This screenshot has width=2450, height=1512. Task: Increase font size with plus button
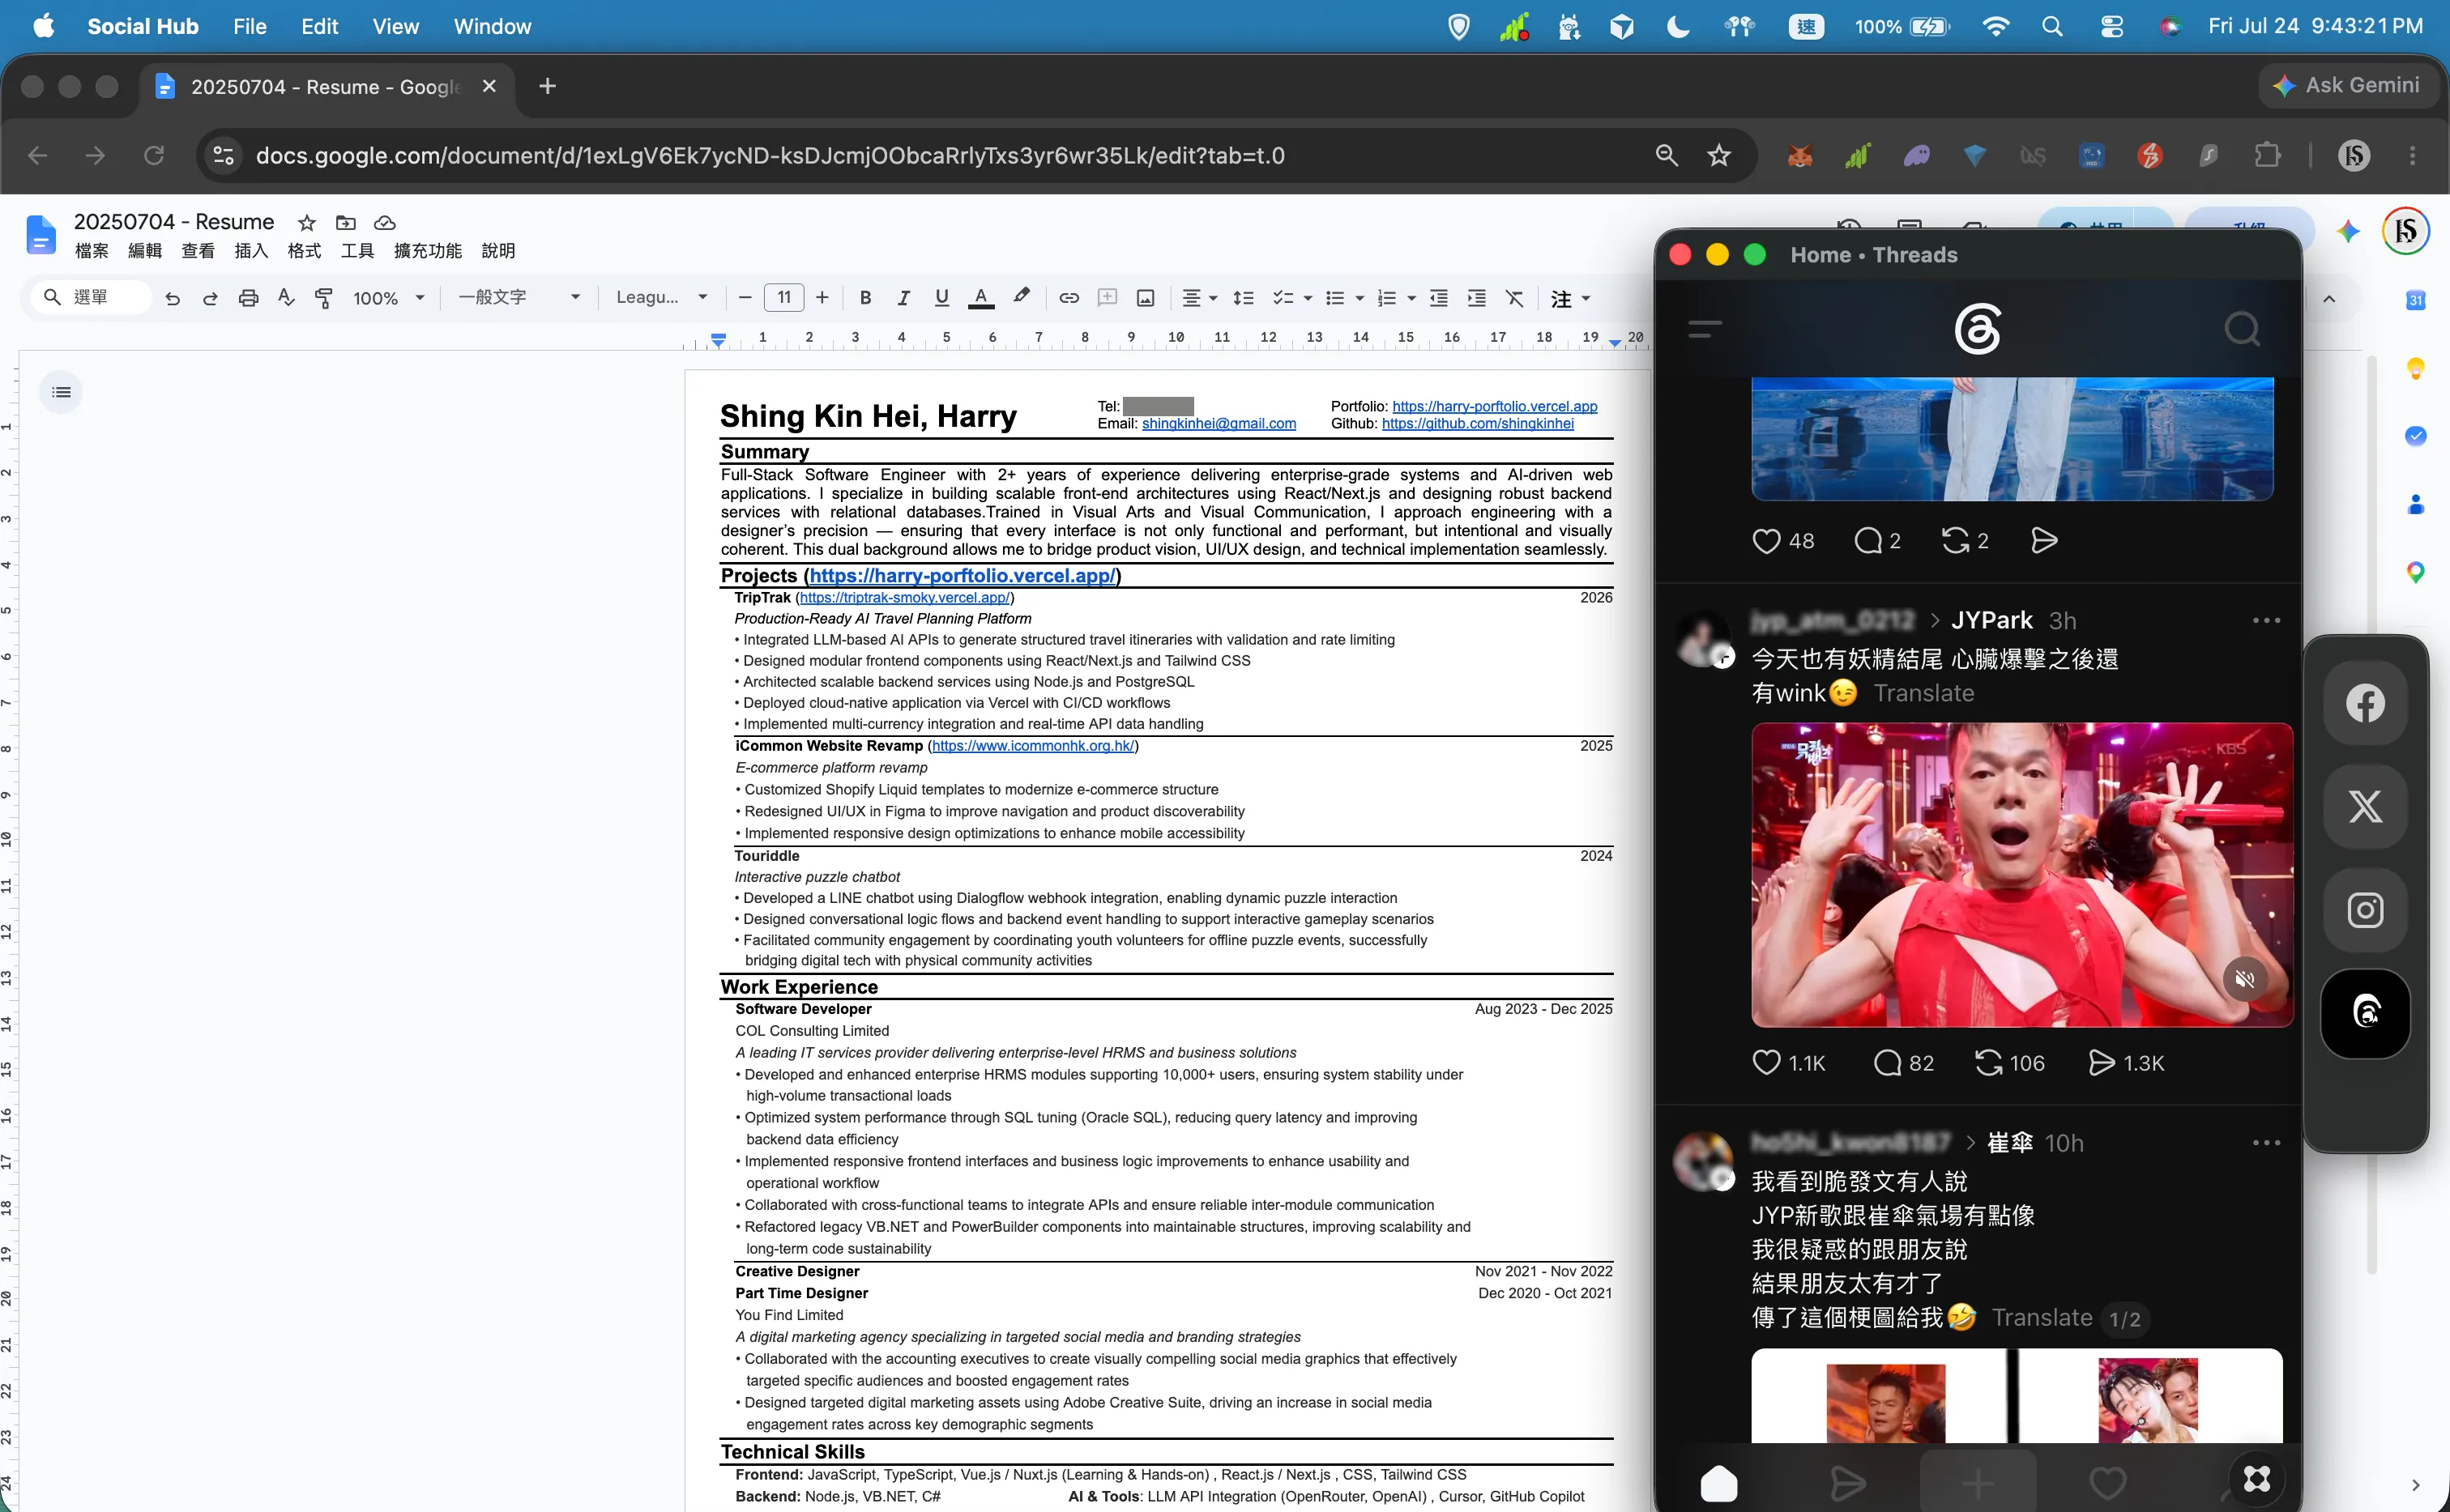822,298
